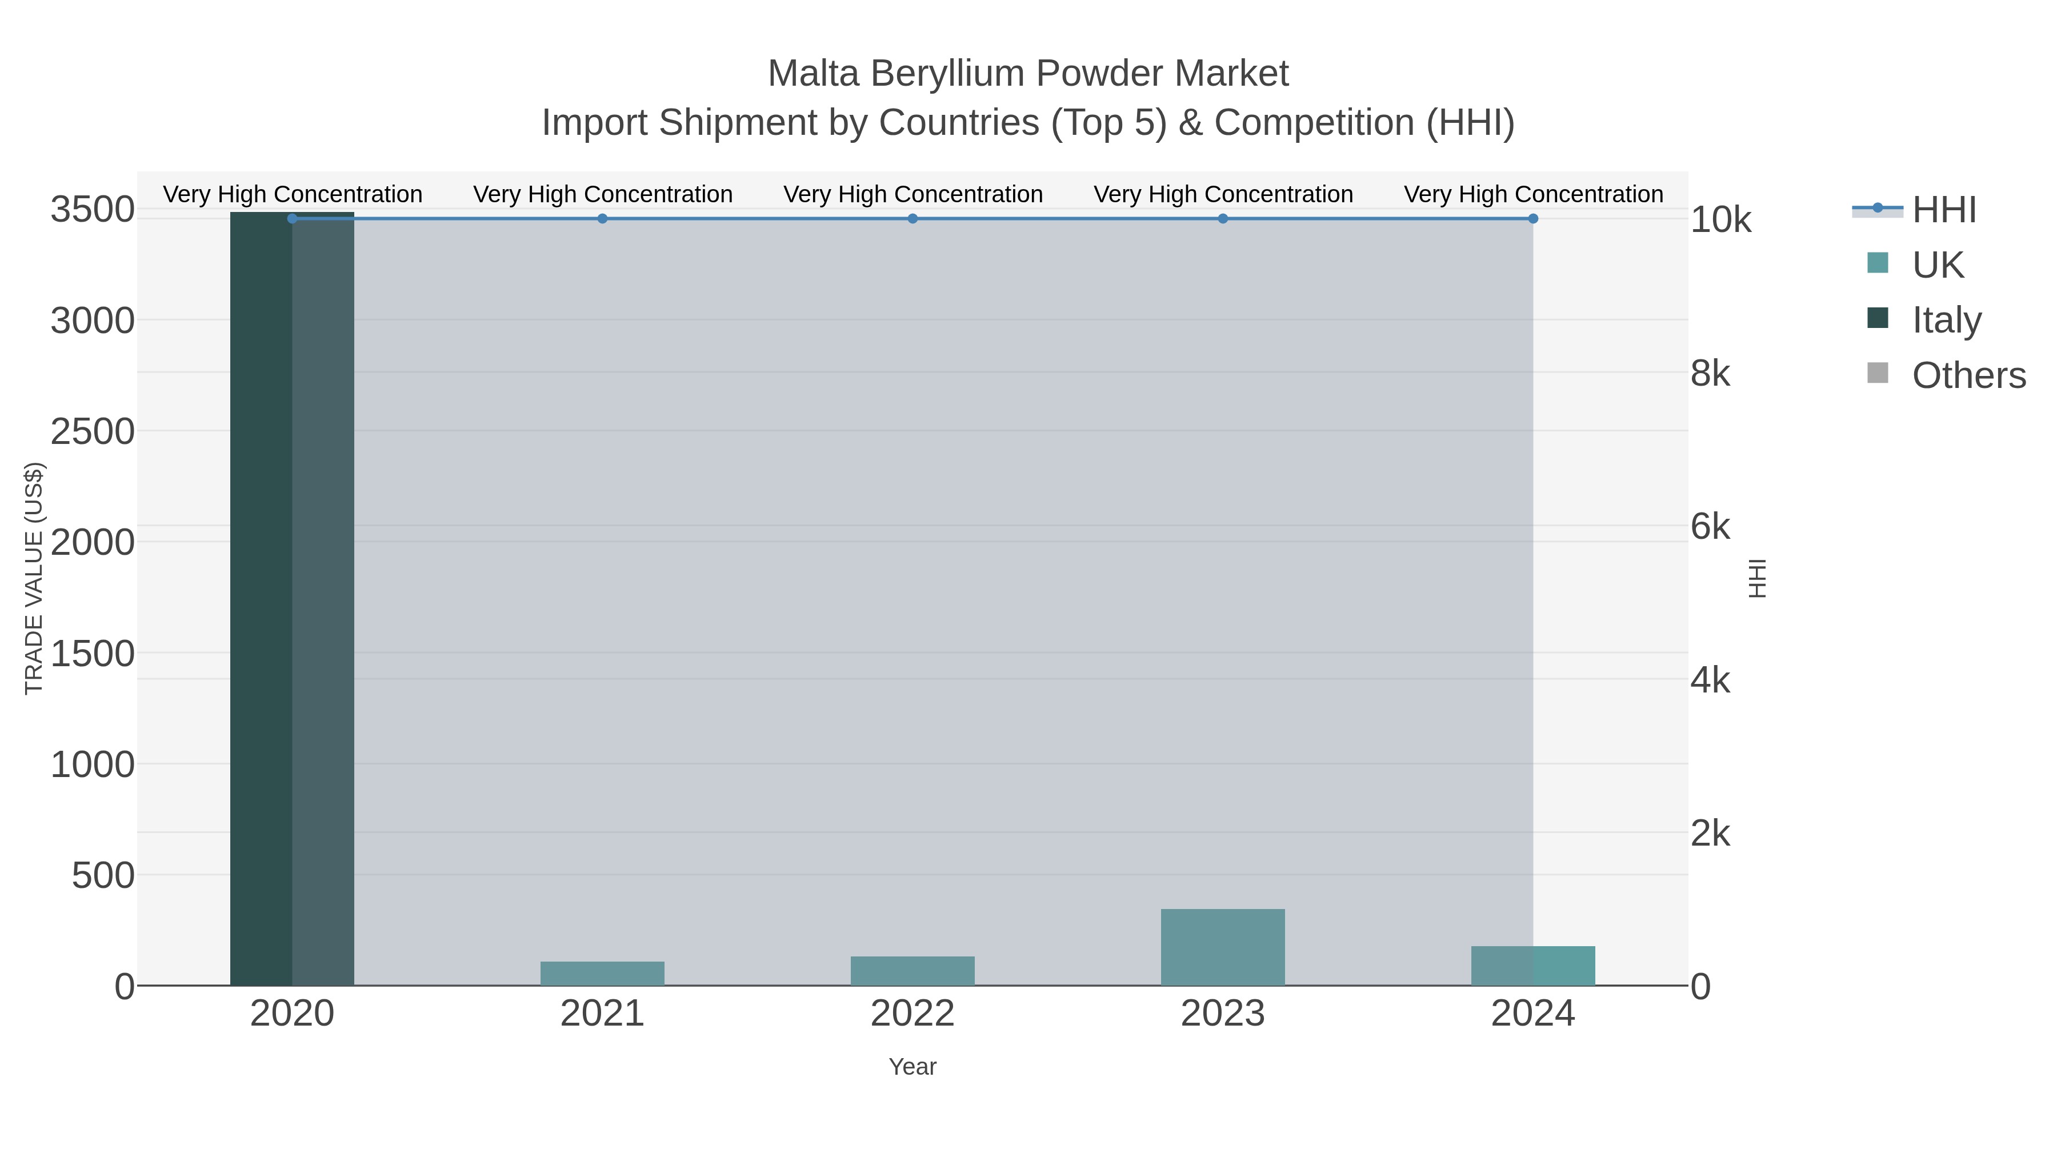Click the 500 left axis tick

coord(103,876)
